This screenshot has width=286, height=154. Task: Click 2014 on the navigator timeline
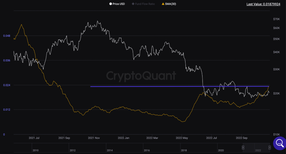click(109, 150)
